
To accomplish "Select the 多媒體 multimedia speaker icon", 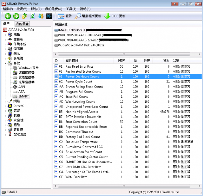I will [x=10, y=58].
